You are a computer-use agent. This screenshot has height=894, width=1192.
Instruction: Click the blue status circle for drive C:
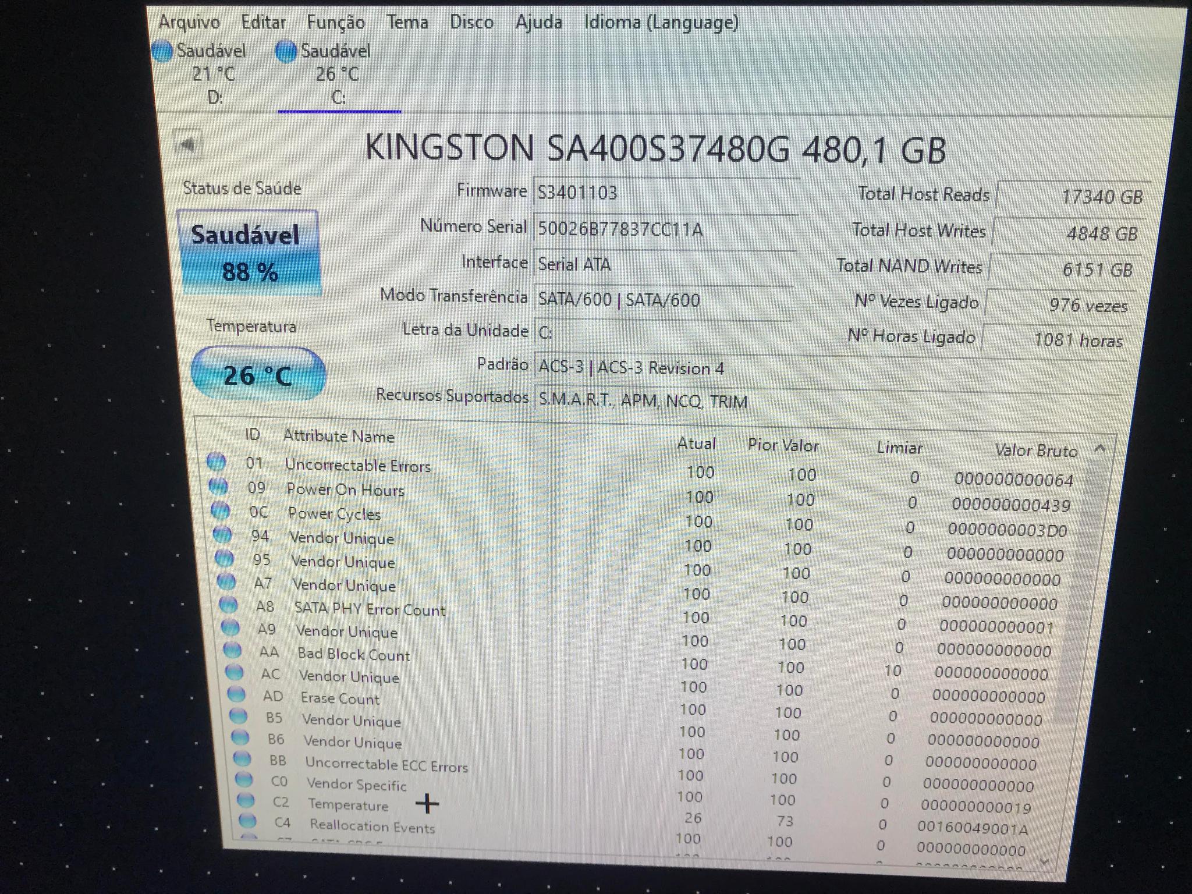click(x=286, y=51)
